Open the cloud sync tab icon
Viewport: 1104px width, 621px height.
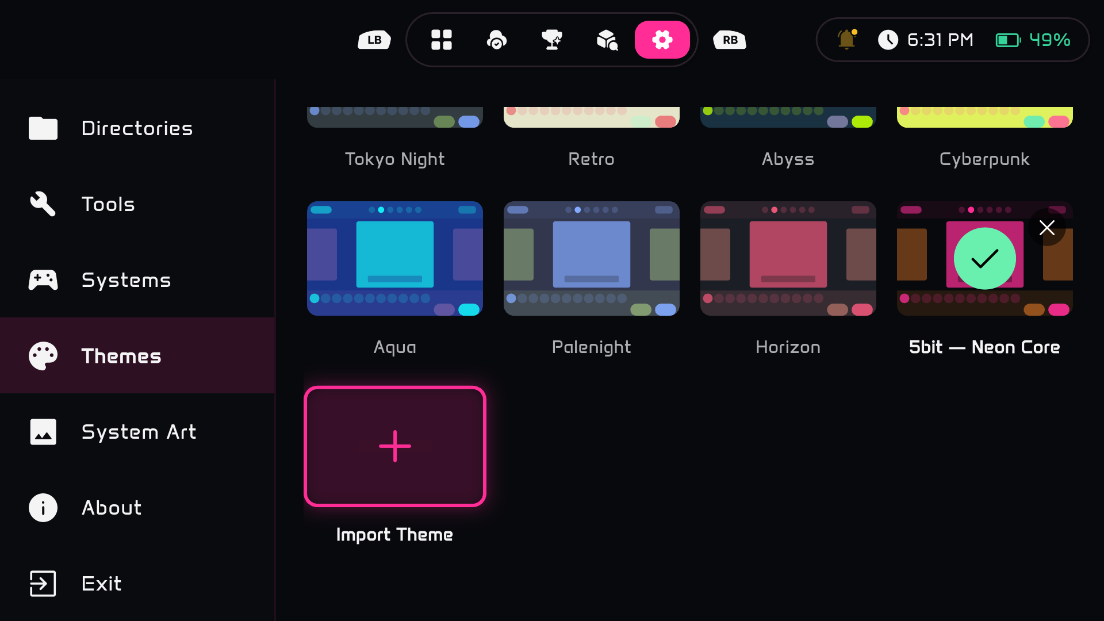pyautogui.click(x=497, y=40)
